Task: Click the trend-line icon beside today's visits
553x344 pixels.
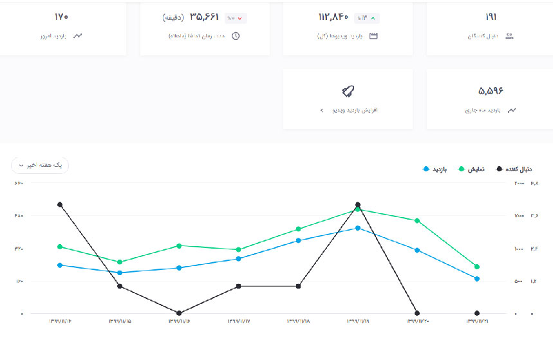Action: (x=78, y=36)
